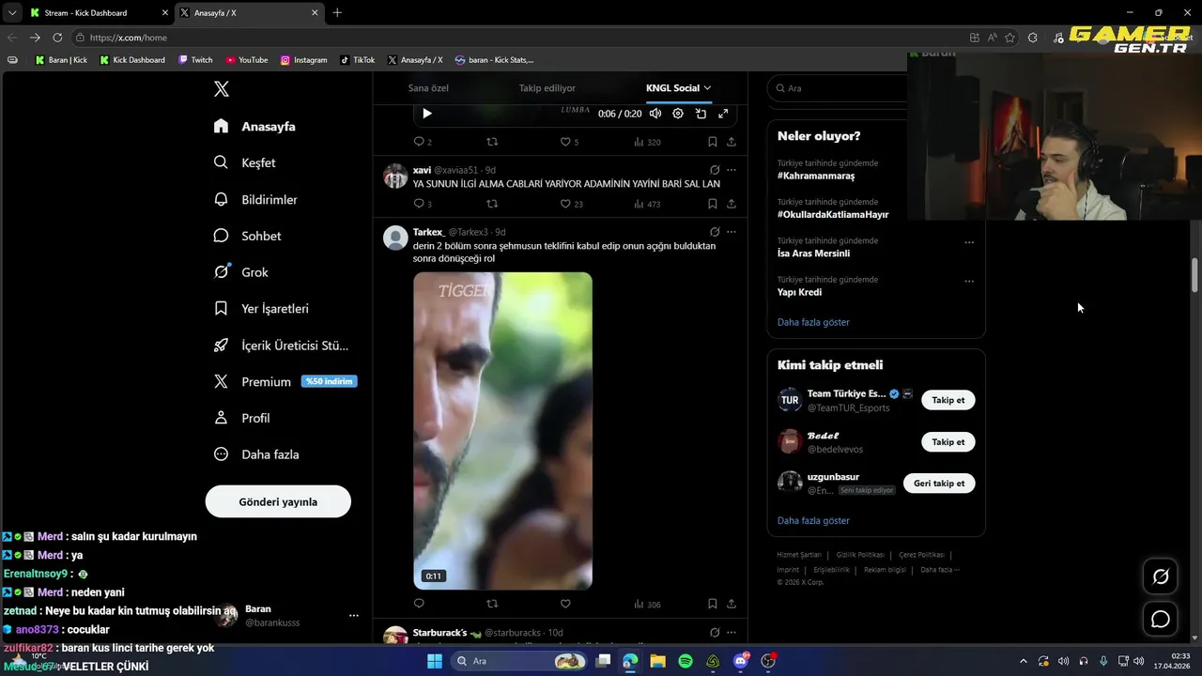Click the X logo in the sidebar
1202x676 pixels.
[222, 89]
